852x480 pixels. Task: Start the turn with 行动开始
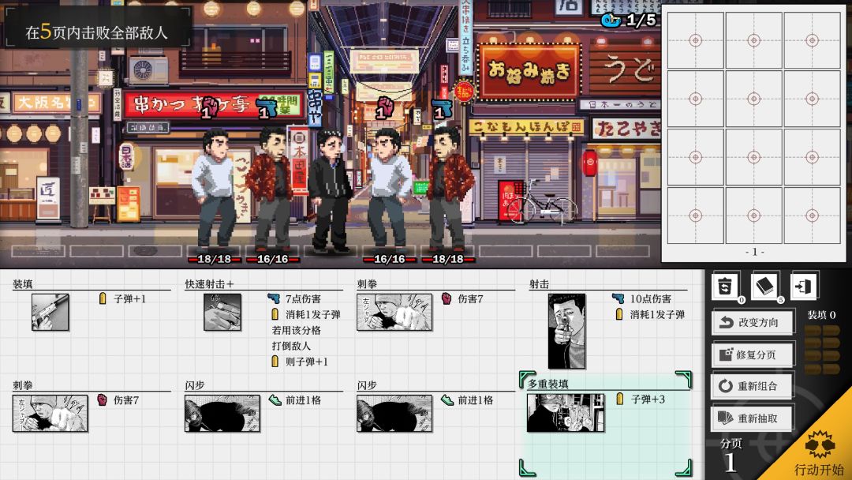coord(818,453)
